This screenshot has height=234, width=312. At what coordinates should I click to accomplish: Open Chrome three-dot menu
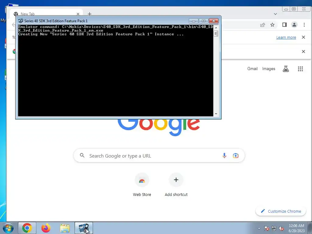304,25
